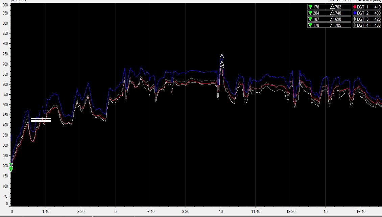Click the minimum value 187 in the legend
This screenshot has height=217, width=382.
pyautogui.click(x=316, y=19)
